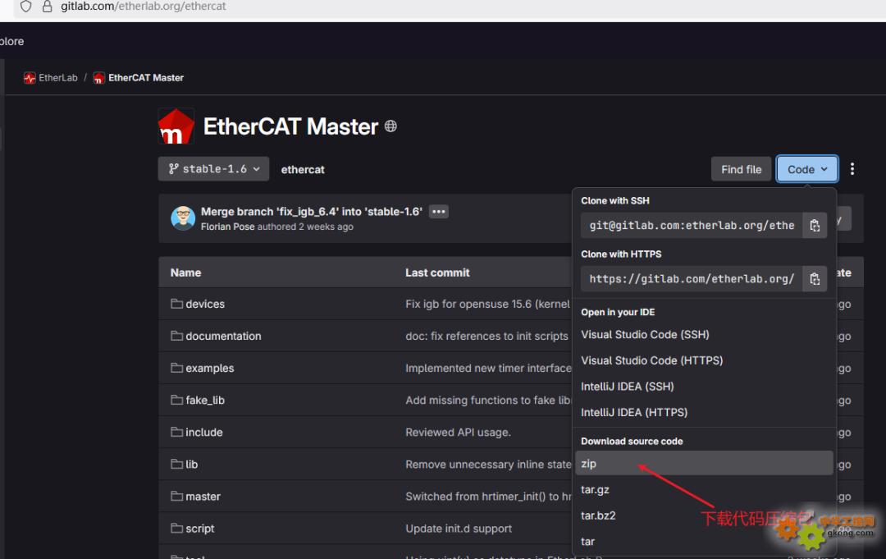Copy the HTTPS clone URL
The height and width of the screenshot is (559, 886).
click(x=815, y=278)
